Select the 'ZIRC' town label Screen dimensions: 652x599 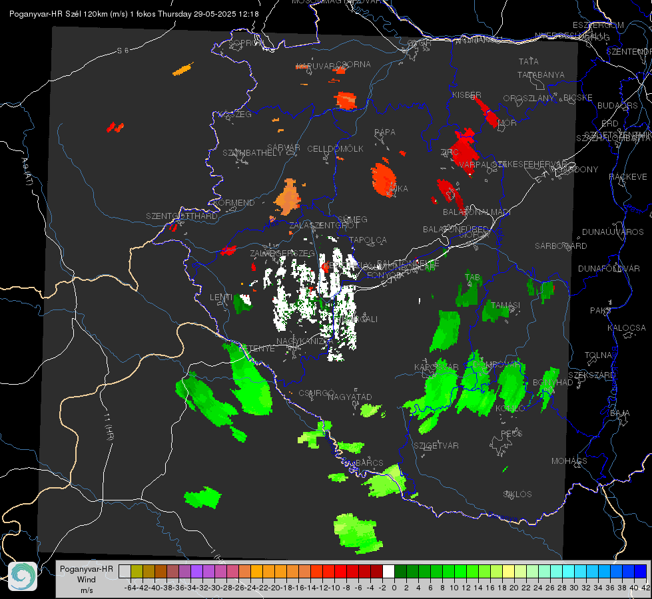click(450, 152)
